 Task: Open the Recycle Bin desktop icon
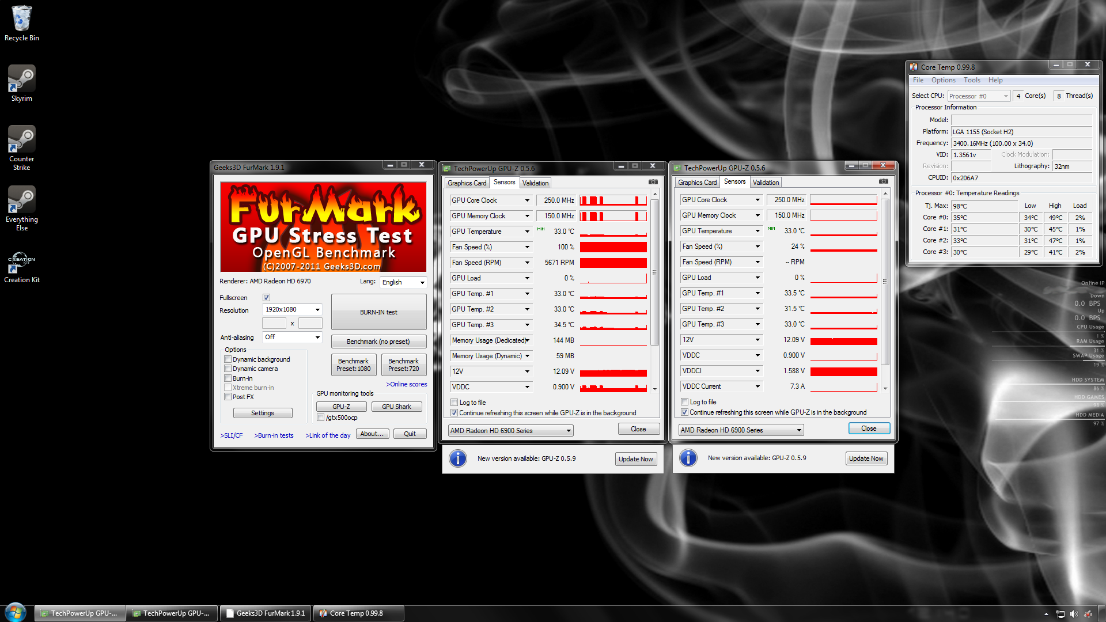(21, 23)
